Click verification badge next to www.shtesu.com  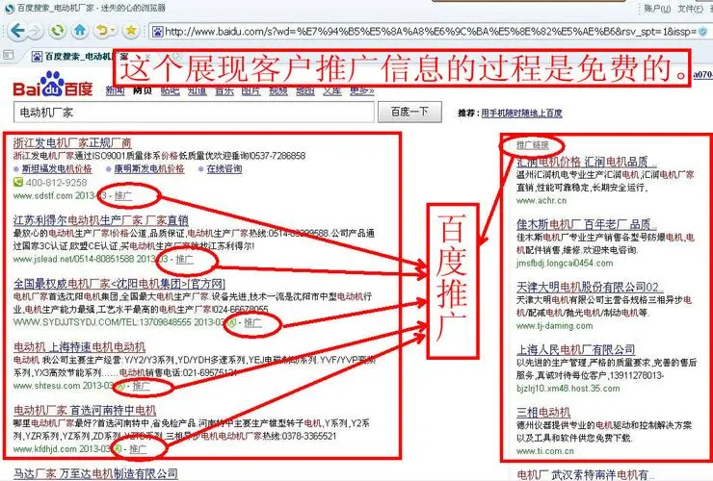121,386
